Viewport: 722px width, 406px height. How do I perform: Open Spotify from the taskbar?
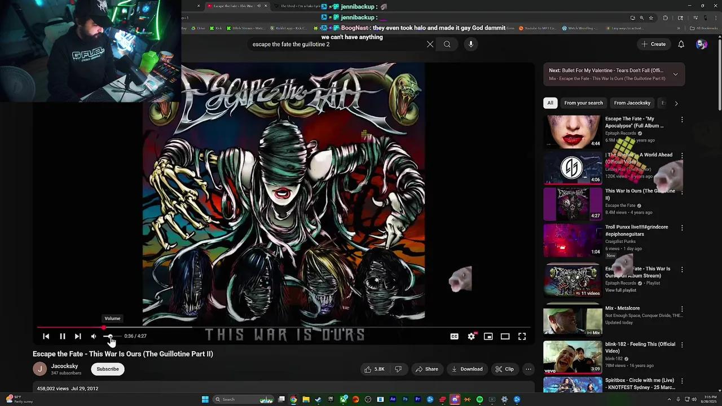coord(479,399)
